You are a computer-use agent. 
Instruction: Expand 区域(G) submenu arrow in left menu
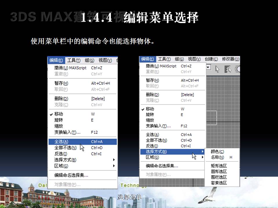tap(114, 166)
